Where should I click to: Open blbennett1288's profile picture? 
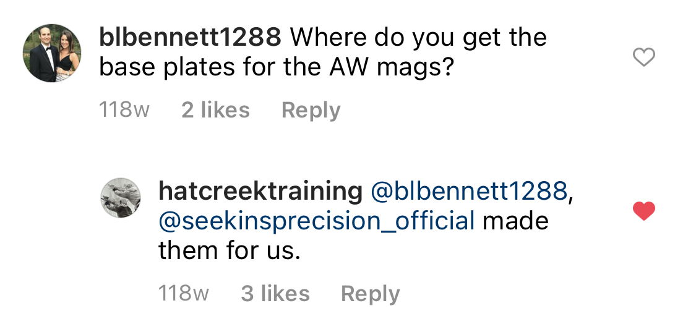(x=52, y=53)
